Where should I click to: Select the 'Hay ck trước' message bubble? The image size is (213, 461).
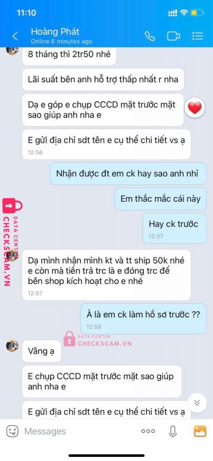(174, 228)
